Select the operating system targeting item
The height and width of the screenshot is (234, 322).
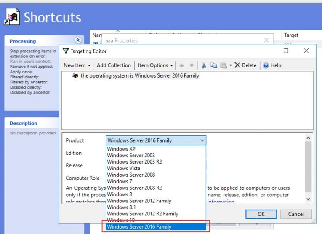click(139, 76)
